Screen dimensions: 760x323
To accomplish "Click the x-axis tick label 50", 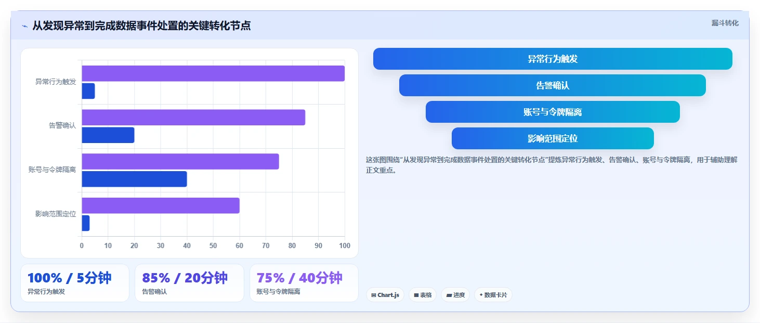I will tap(213, 246).
